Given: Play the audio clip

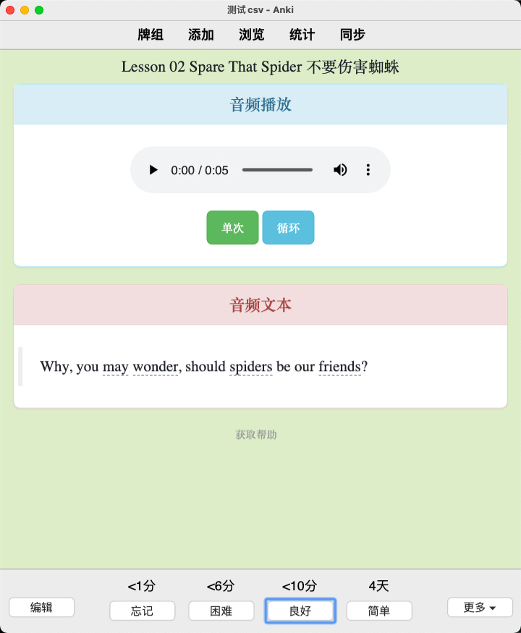Looking at the screenshot, I should pos(153,170).
